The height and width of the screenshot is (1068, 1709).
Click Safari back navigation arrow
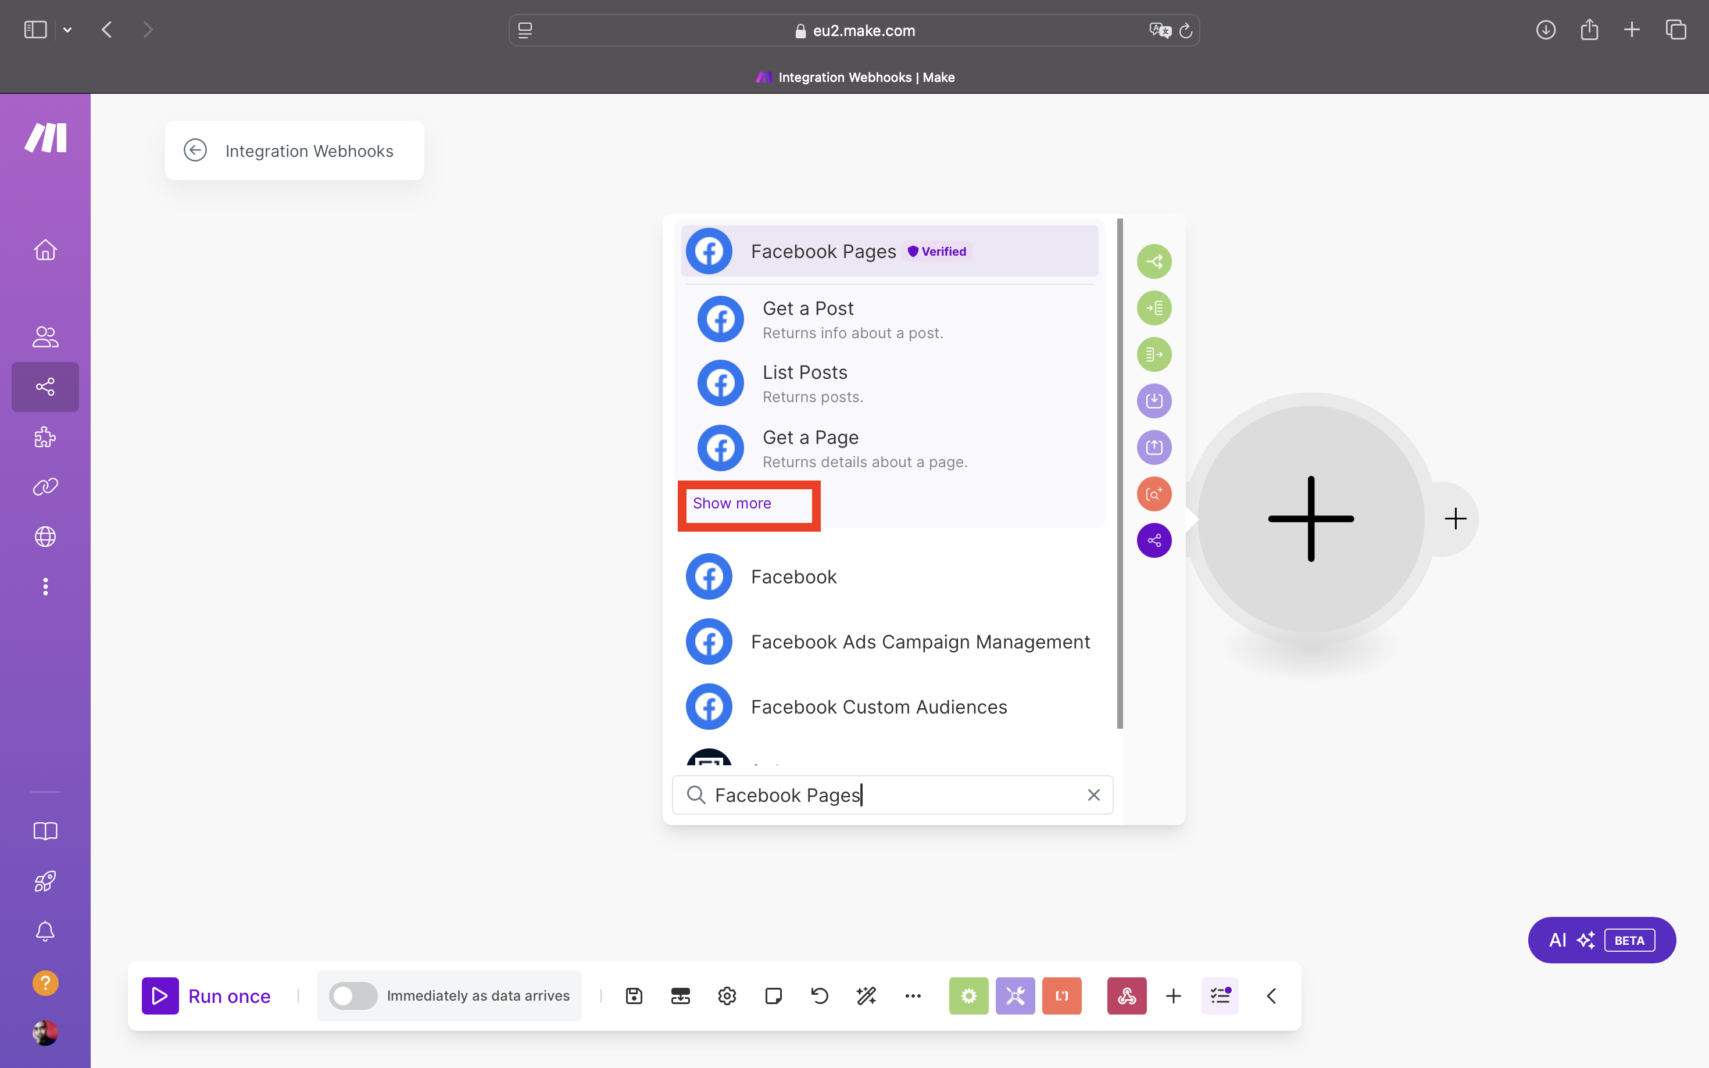click(107, 30)
